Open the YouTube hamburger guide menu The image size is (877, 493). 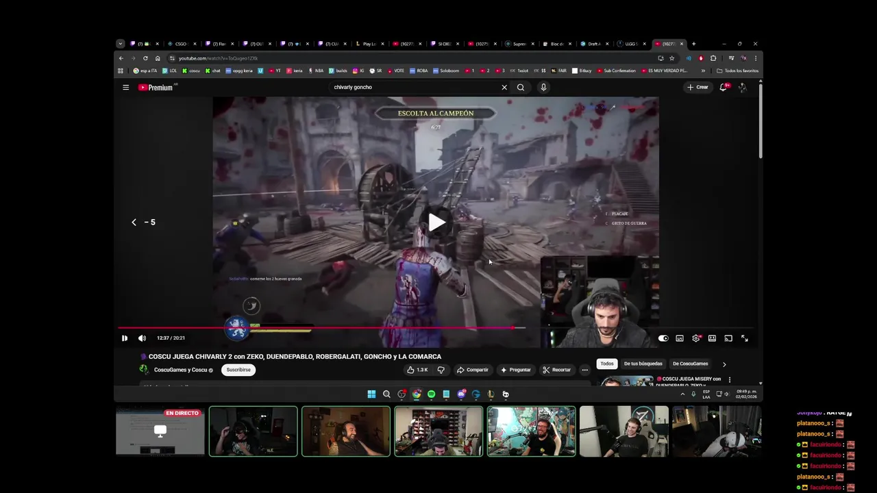pyautogui.click(x=125, y=87)
